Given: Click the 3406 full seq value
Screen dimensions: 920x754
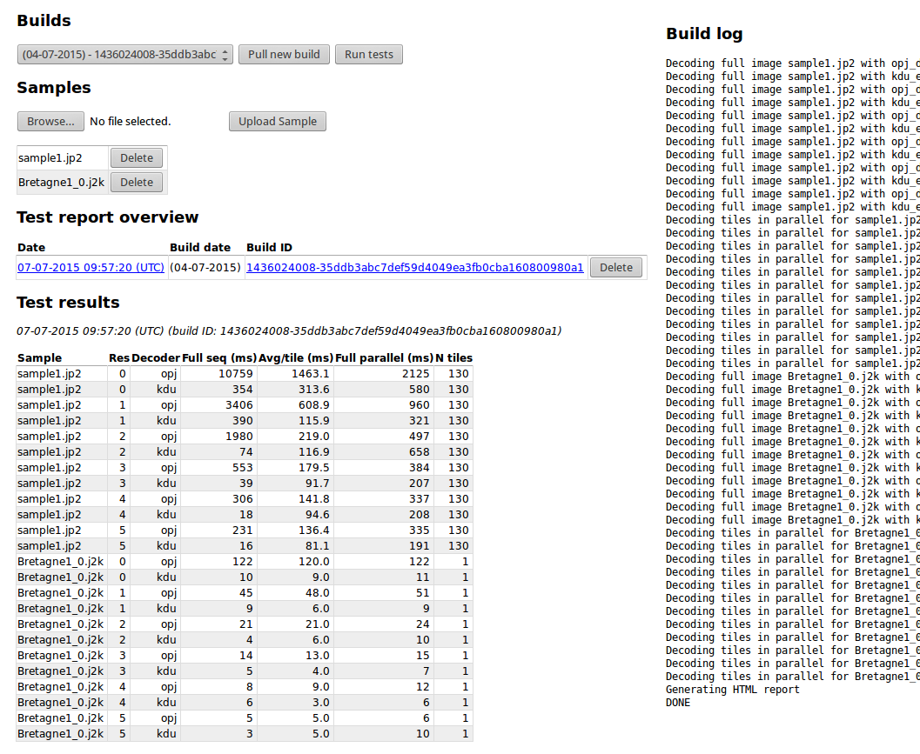Looking at the screenshot, I should click(x=238, y=405).
